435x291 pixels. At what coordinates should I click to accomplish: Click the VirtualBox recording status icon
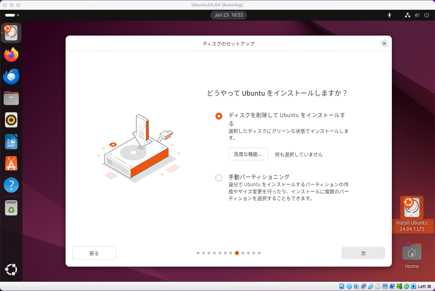click(392, 286)
